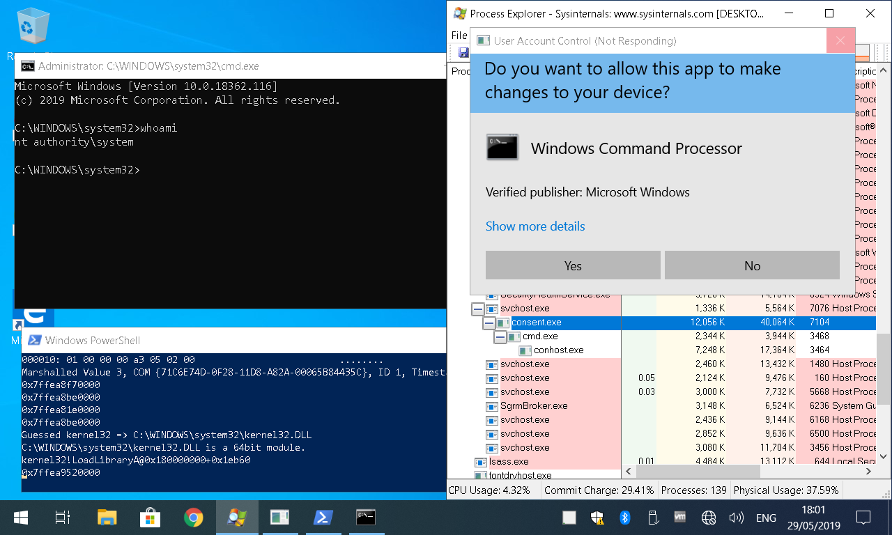This screenshot has width=892, height=535.
Task: Collapse the consent.exe process tree node
Action: click(489, 323)
